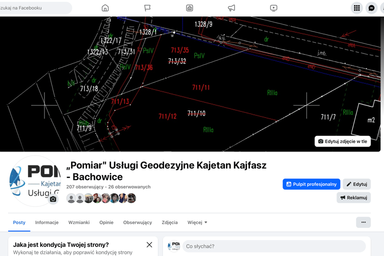Open the apps grid menu icon
The height and width of the screenshot is (256, 384).
[357, 8]
